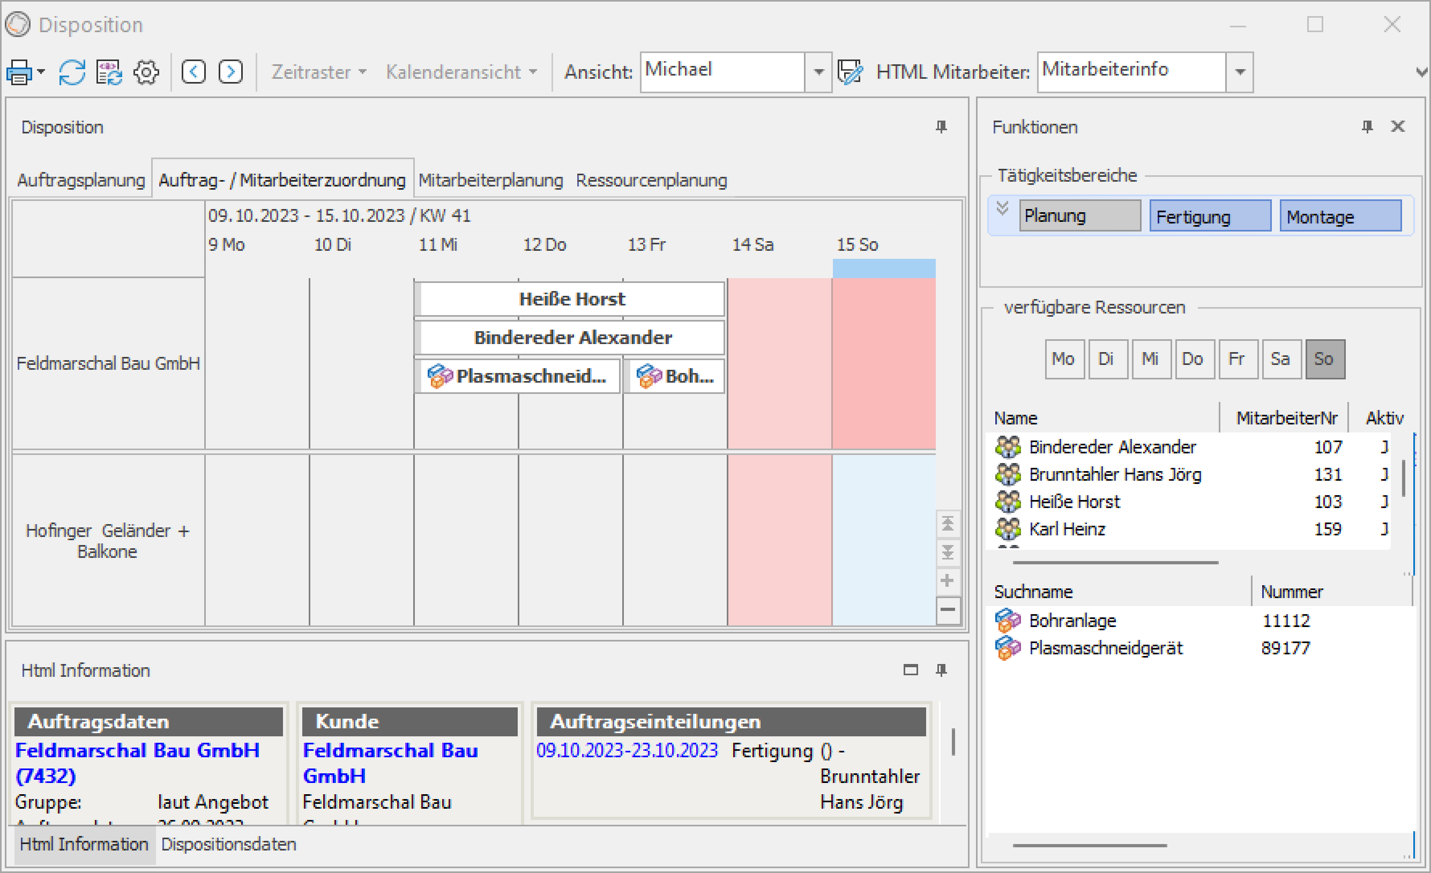Go to the previous week with the left arrow

(193, 72)
